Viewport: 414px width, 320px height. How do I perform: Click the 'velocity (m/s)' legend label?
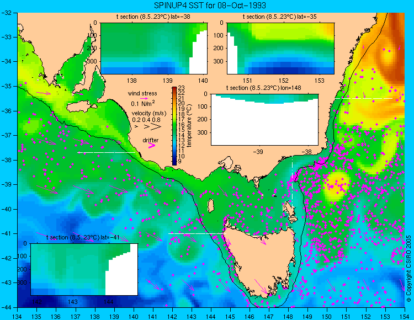pyautogui.click(x=149, y=114)
